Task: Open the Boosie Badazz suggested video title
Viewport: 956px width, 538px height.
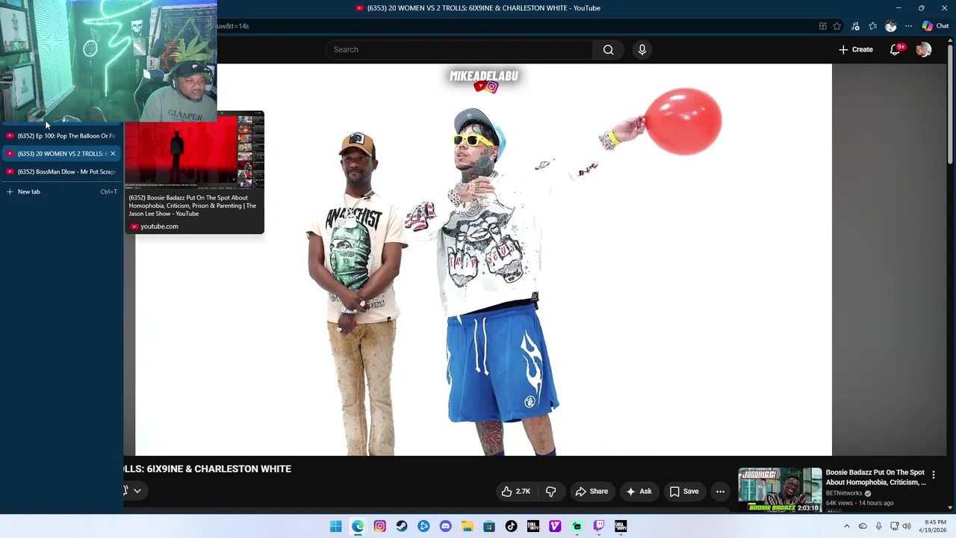Action: pos(876,477)
